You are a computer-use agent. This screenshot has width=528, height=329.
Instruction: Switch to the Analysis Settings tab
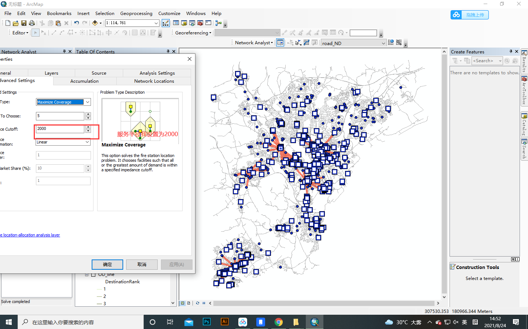tap(156, 73)
